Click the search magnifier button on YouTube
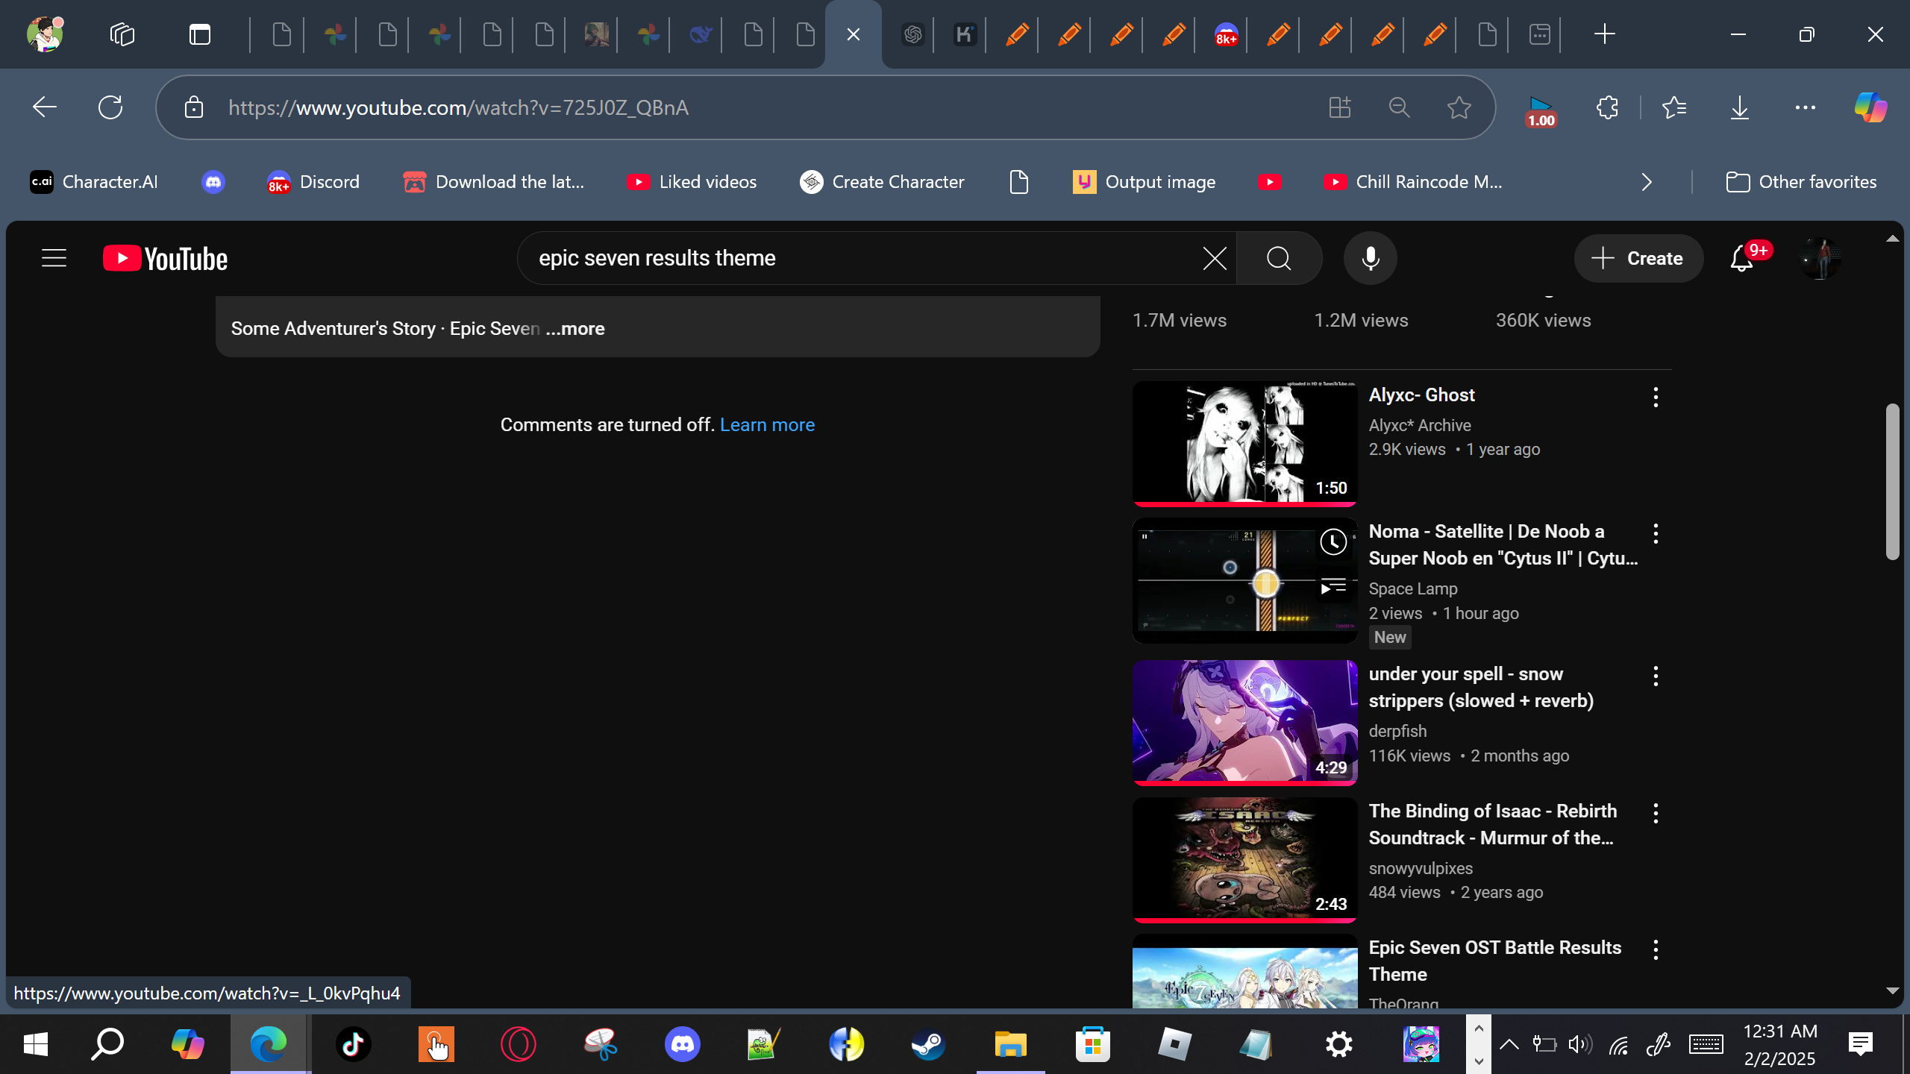This screenshot has width=1910, height=1074. coord(1279,258)
